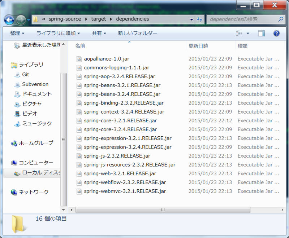
Task: Click the ローカル ディスク drive icon
Action: point(17,173)
